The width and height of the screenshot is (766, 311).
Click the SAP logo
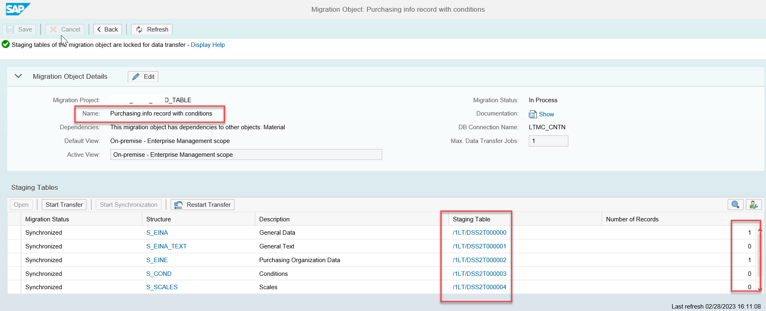coord(18,9)
